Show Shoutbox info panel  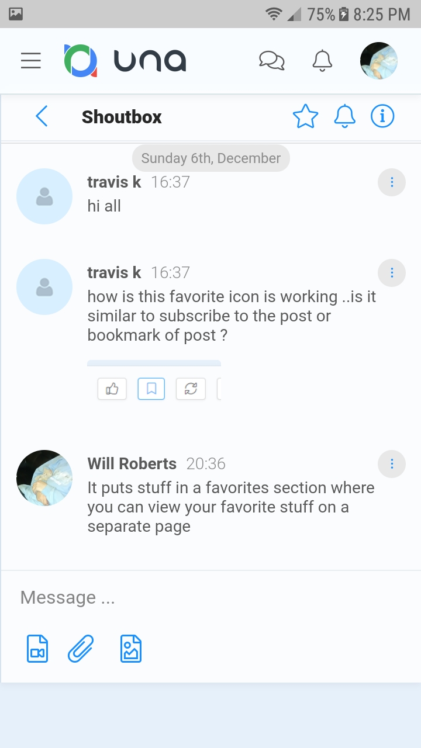point(382,116)
